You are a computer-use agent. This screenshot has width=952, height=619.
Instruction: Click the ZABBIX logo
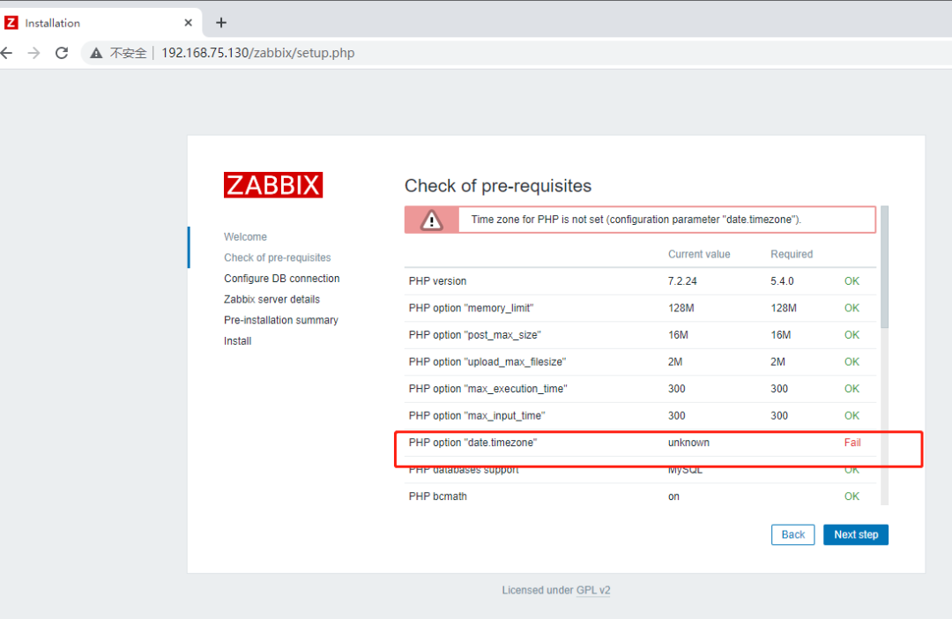coord(273,185)
